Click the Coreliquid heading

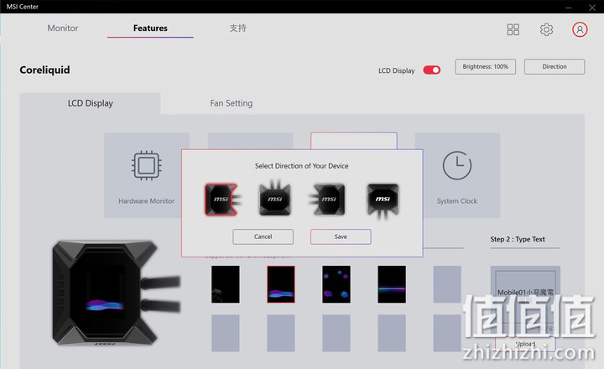click(44, 70)
